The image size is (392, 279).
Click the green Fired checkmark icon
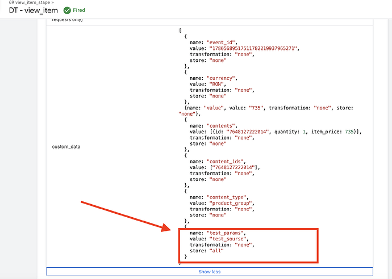point(67,10)
